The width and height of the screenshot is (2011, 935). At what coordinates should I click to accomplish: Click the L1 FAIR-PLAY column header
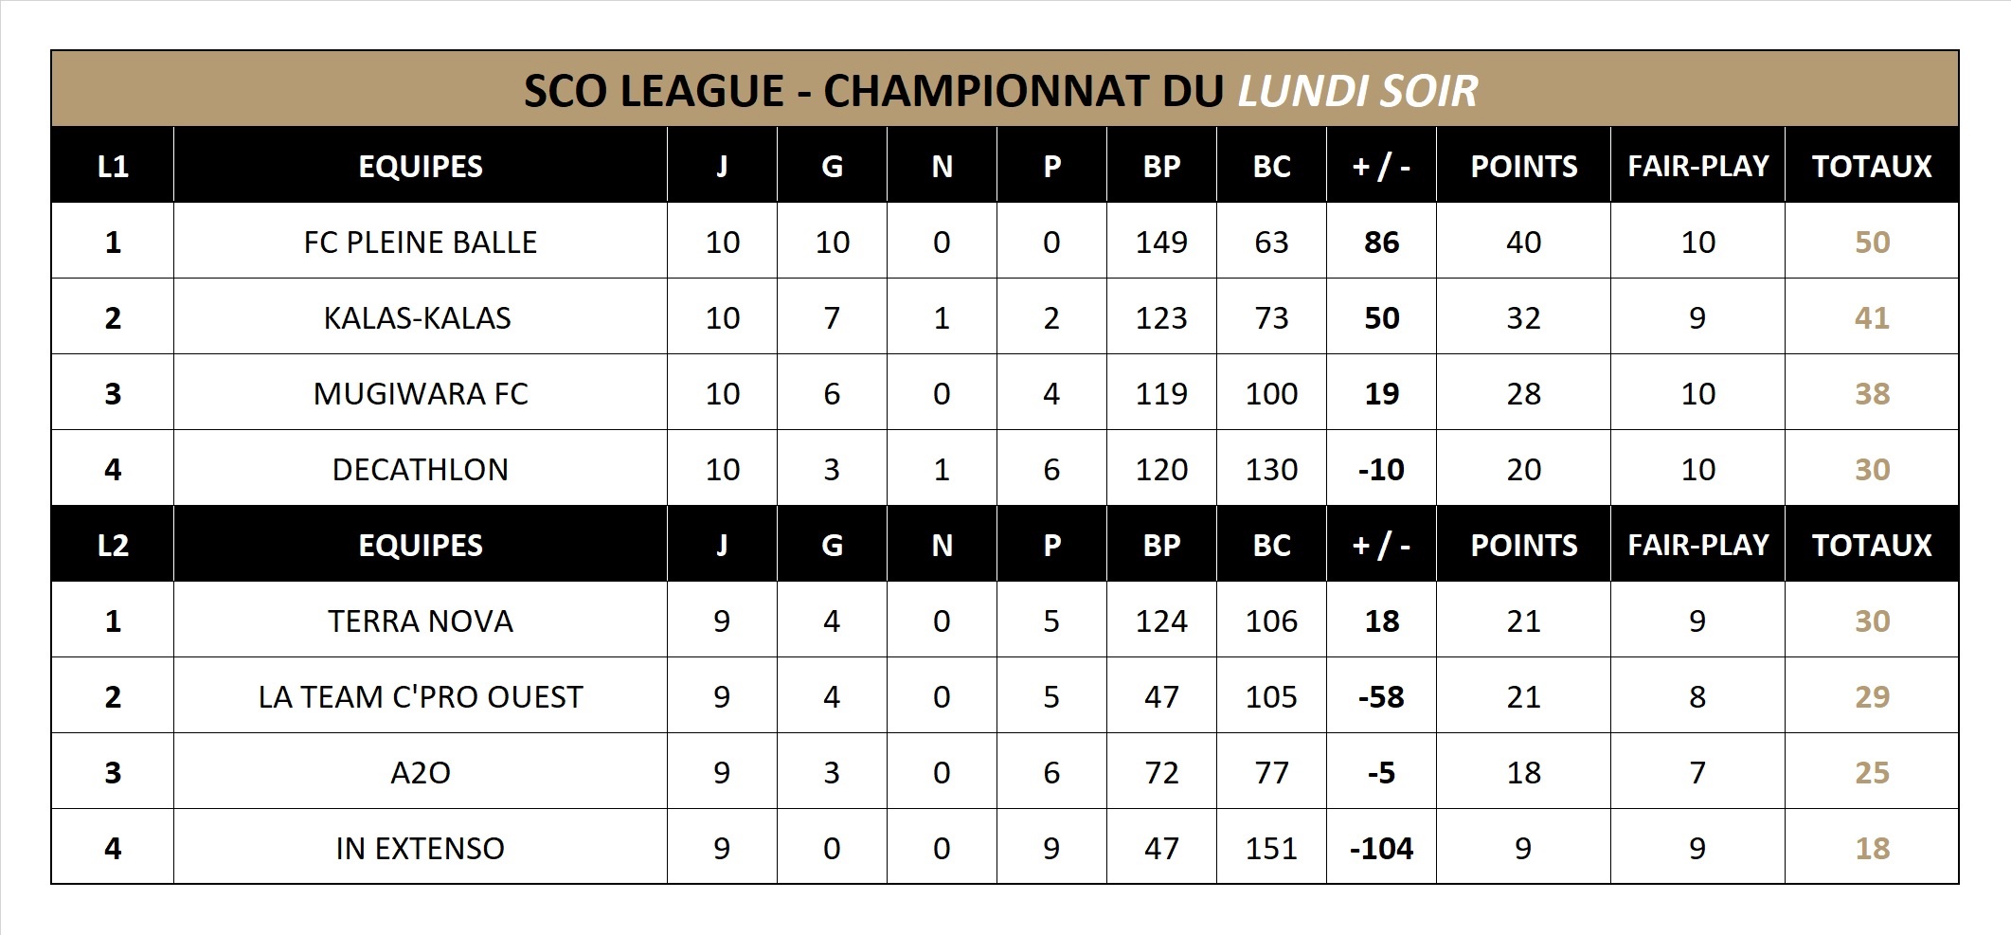pos(1697,167)
